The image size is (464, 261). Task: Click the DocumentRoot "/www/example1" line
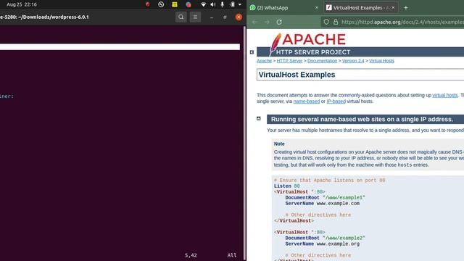(x=326, y=198)
